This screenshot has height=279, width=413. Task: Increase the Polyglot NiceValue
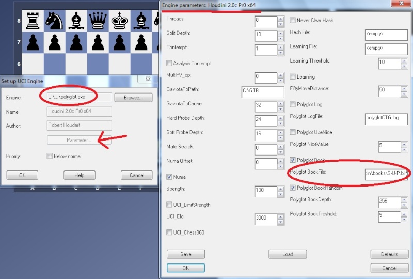[x=404, y=144]
